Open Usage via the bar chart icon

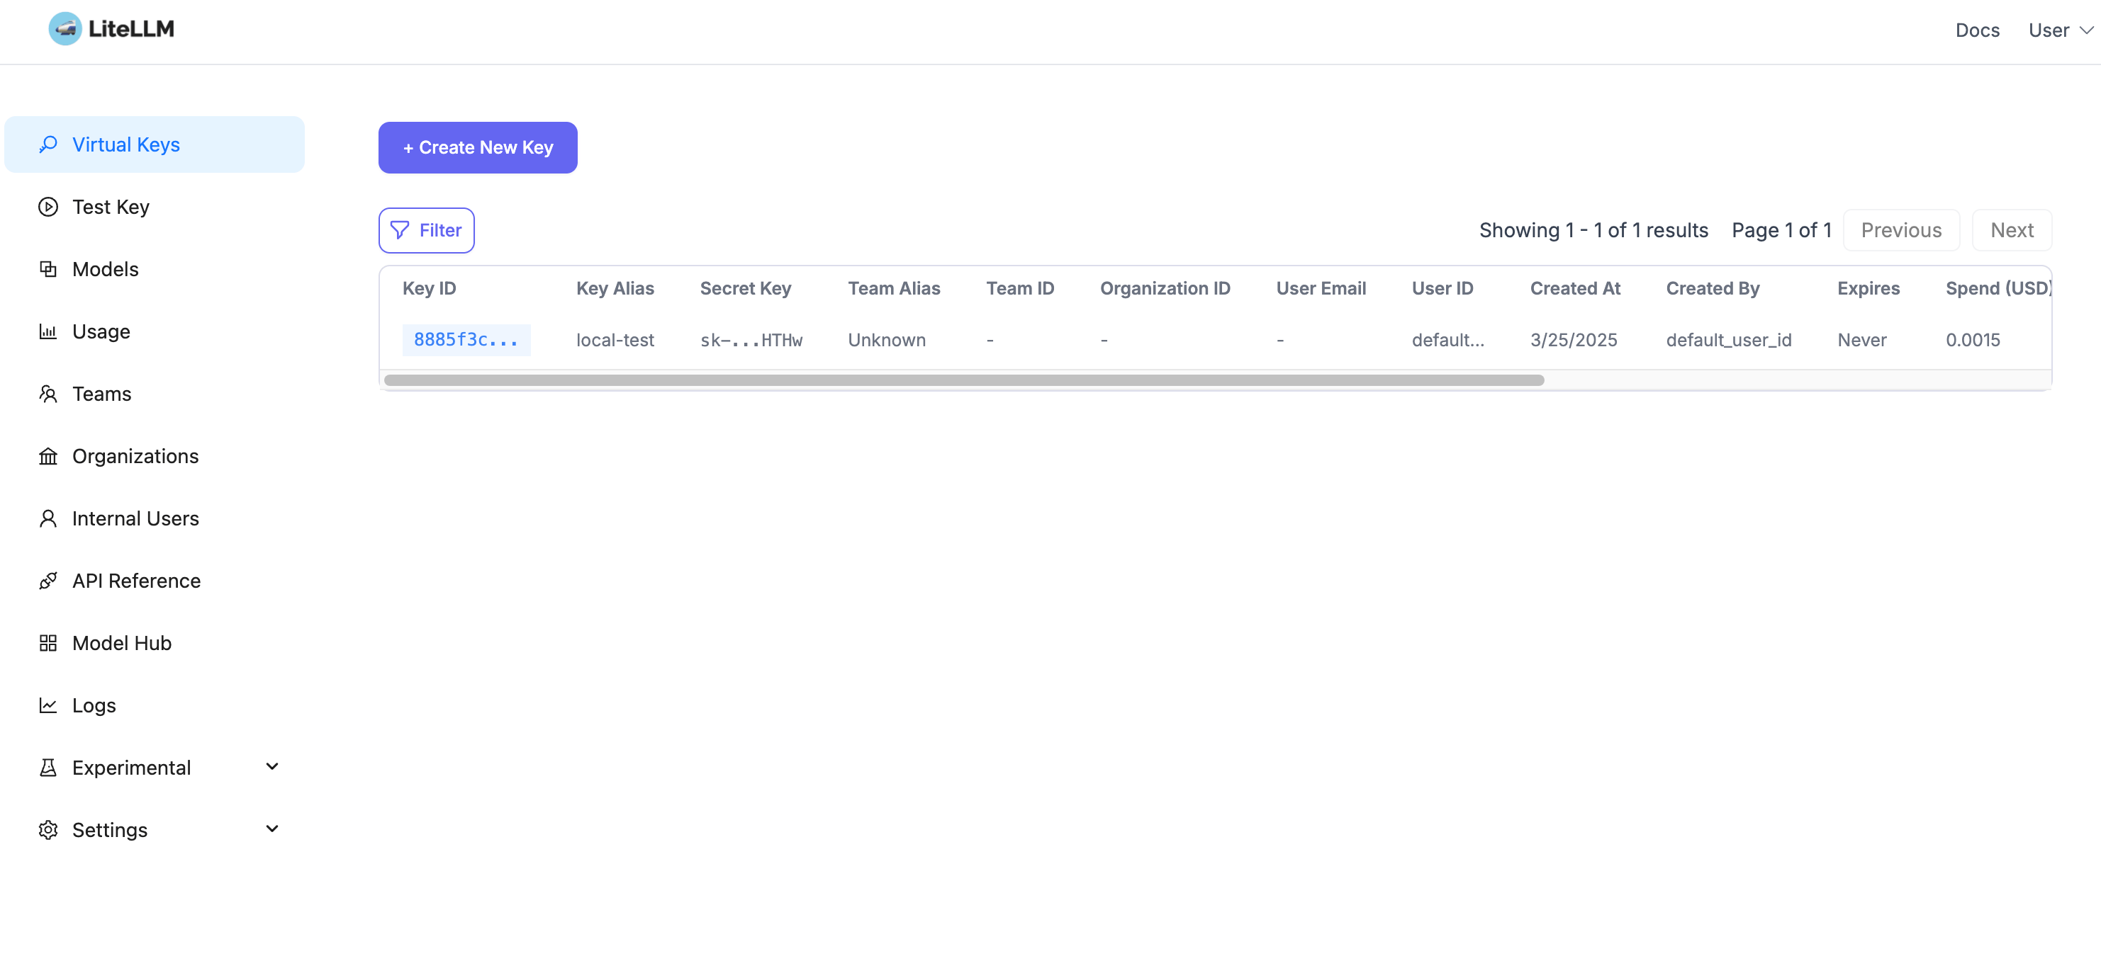(48, 331)
